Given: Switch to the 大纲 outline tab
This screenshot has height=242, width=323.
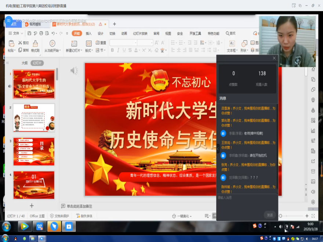Looking at the screenshot, I should (x=24, y=63).
